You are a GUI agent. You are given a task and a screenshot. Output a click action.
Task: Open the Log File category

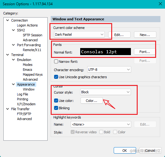point(22,94)
